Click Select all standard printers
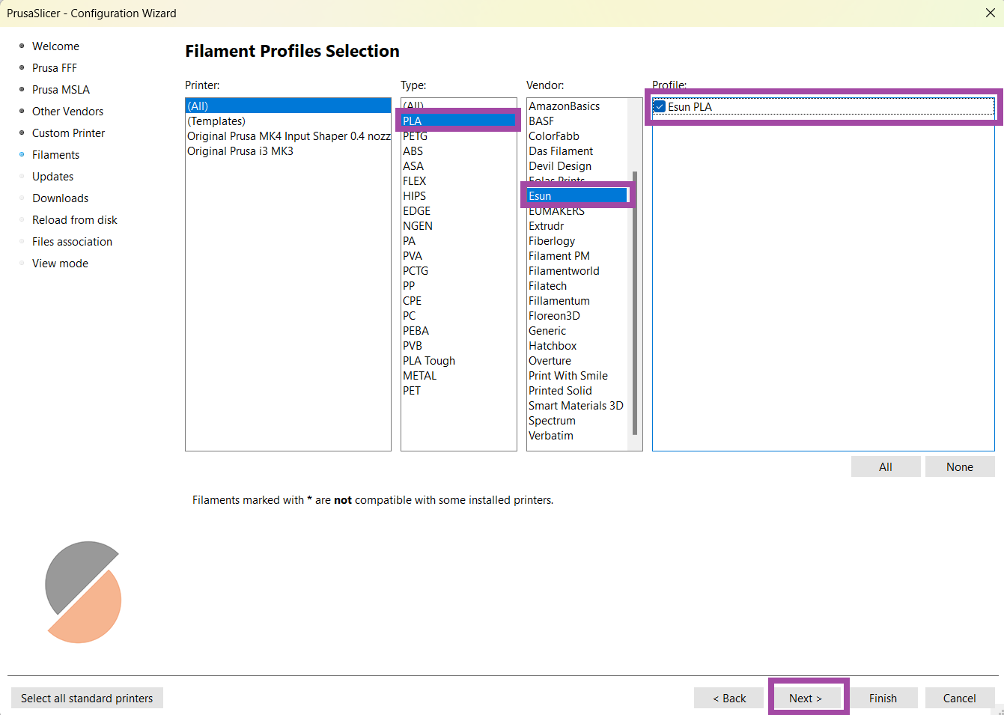 coord(87,698)
